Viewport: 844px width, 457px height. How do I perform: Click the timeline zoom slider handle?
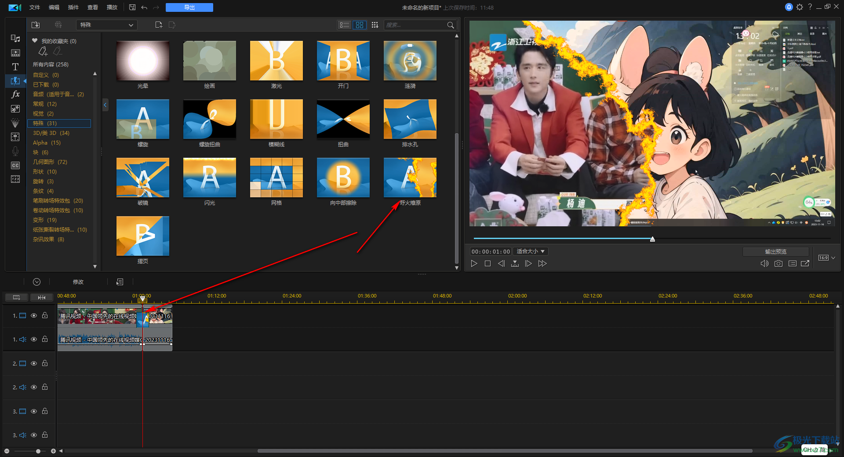coord(38,451)
